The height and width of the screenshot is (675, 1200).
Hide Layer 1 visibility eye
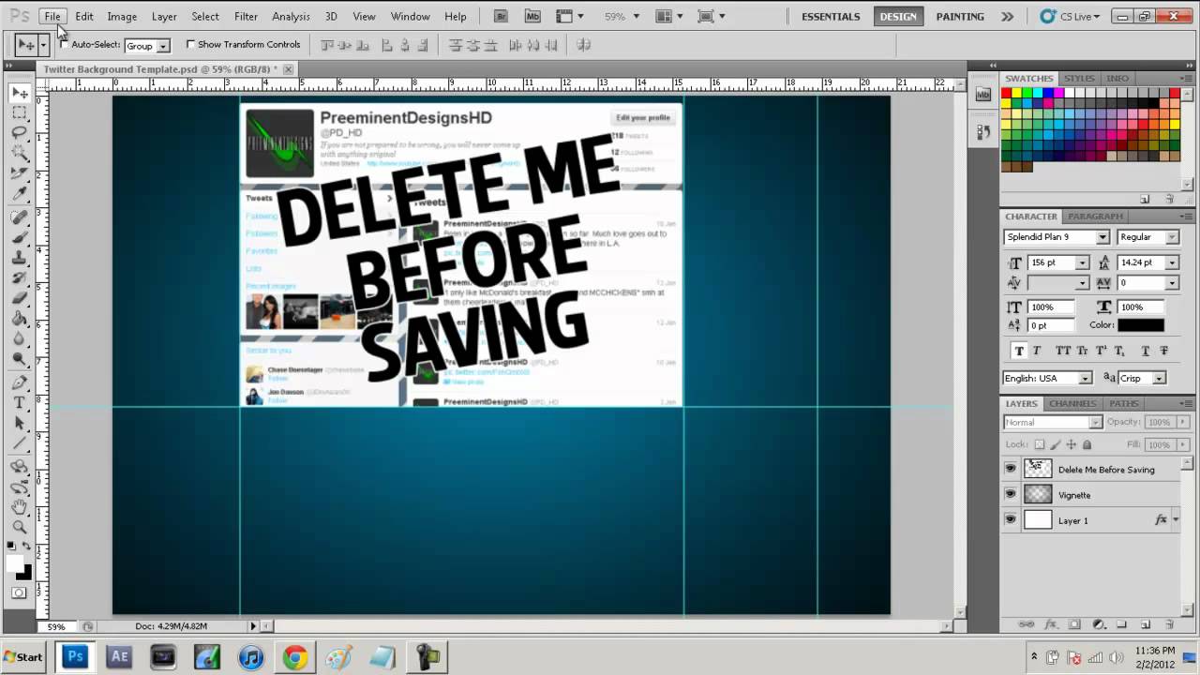pos(1010,519)
